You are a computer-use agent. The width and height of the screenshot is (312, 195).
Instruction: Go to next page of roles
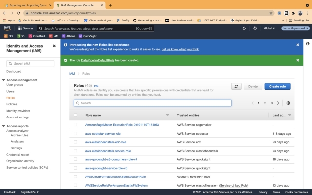tap(278, 103)
